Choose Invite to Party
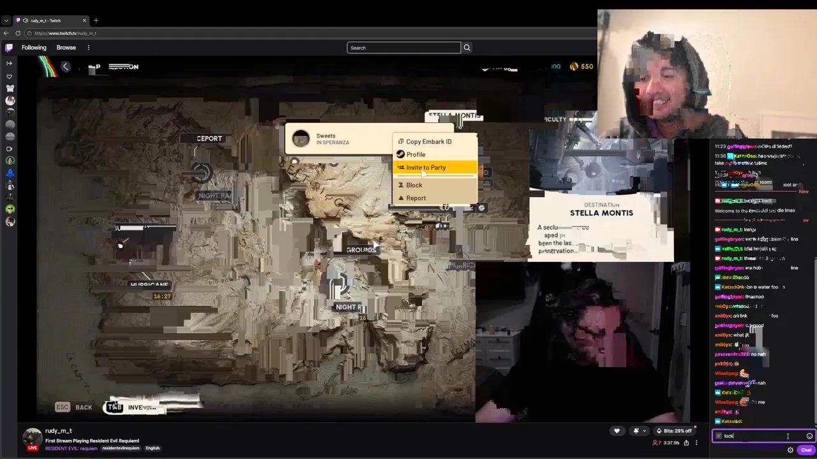 click(435, 168)
